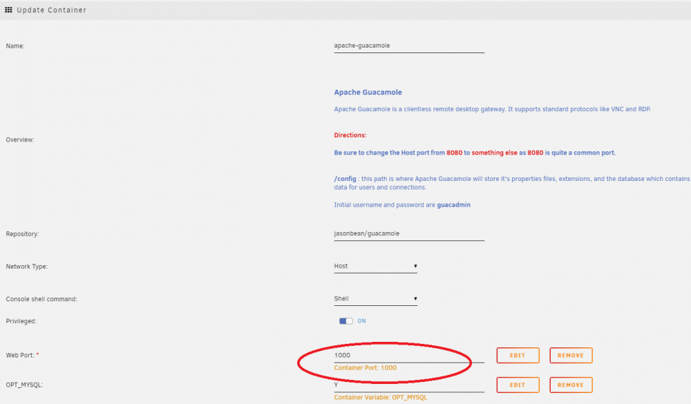
Task: Click 'Container Port: 1000' text
Action: point(366,368)
